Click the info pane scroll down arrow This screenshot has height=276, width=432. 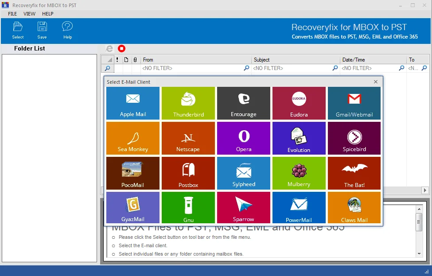(x=419, y=254)
